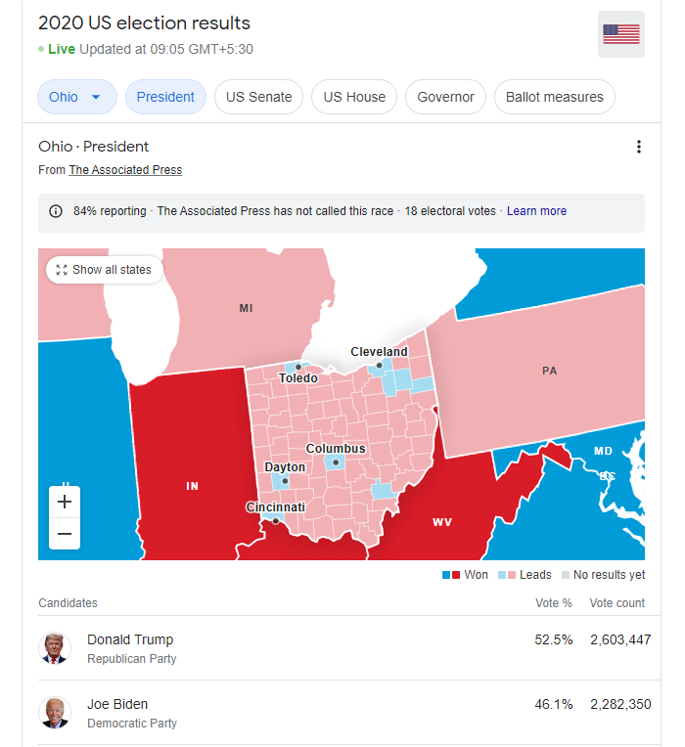Click the US flag icon
This screenshot has width=685, height=747.
tap(621, 34)
